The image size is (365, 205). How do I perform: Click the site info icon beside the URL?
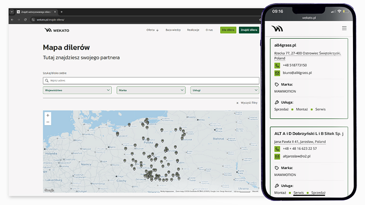33,20
